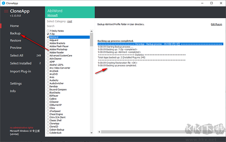The image size is (226, 142).
Task: Click the CloneApp logo in title bar
Action: [x=3, y=3]
